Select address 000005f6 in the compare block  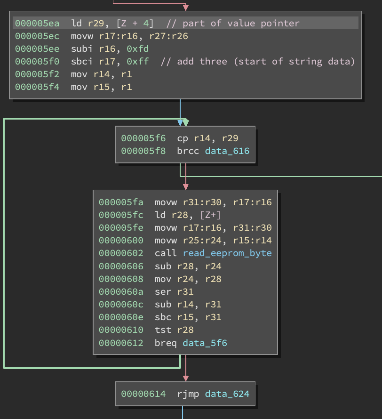143,138
